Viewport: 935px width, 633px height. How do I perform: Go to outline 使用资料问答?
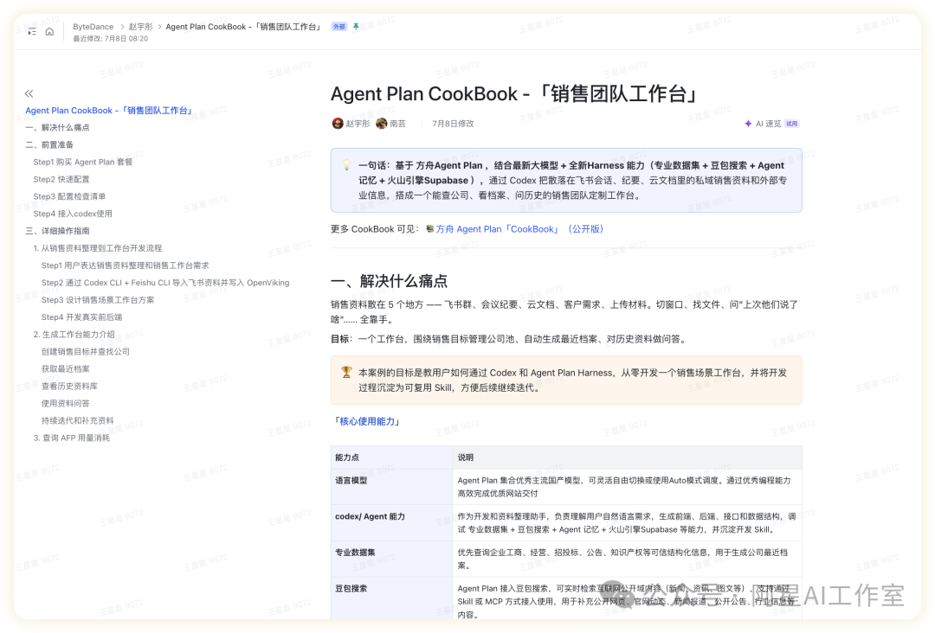click(66, 404)
